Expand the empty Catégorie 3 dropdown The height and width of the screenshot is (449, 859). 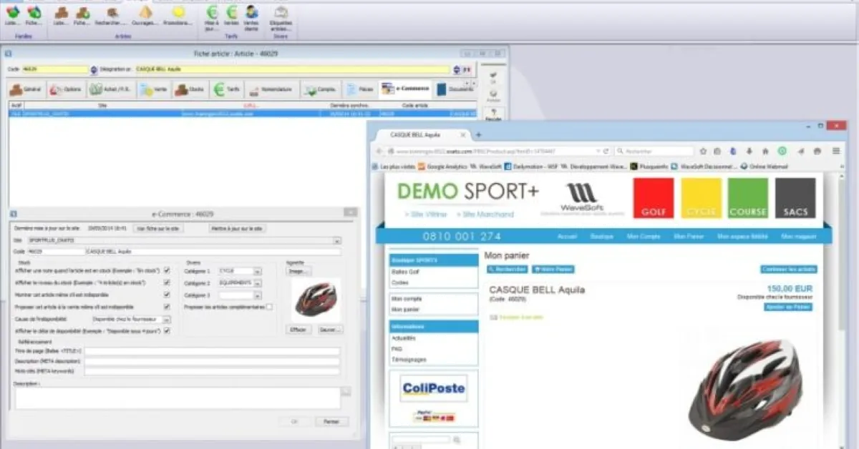pos(257,295)
